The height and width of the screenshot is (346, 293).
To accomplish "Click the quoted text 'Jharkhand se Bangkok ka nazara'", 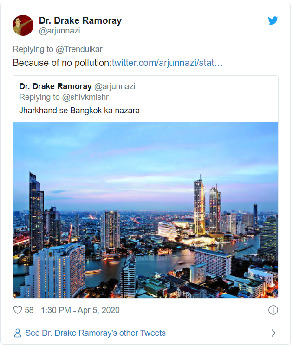I will pos(79,111).
